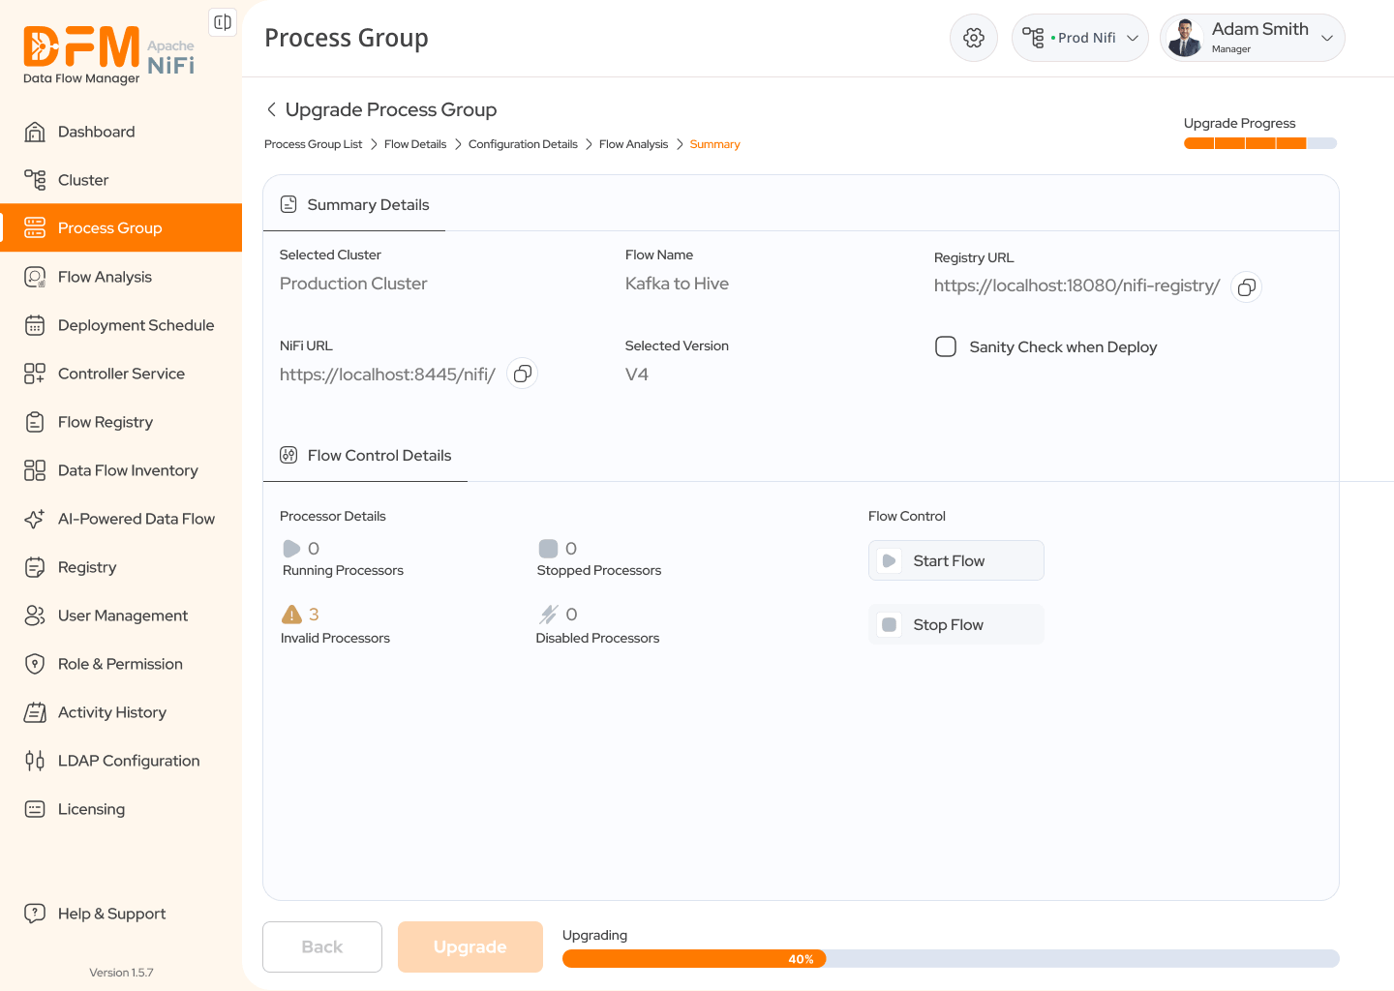1394x991 pixels.
Task: Click the Controller Service icon
Action: [35, 374]
